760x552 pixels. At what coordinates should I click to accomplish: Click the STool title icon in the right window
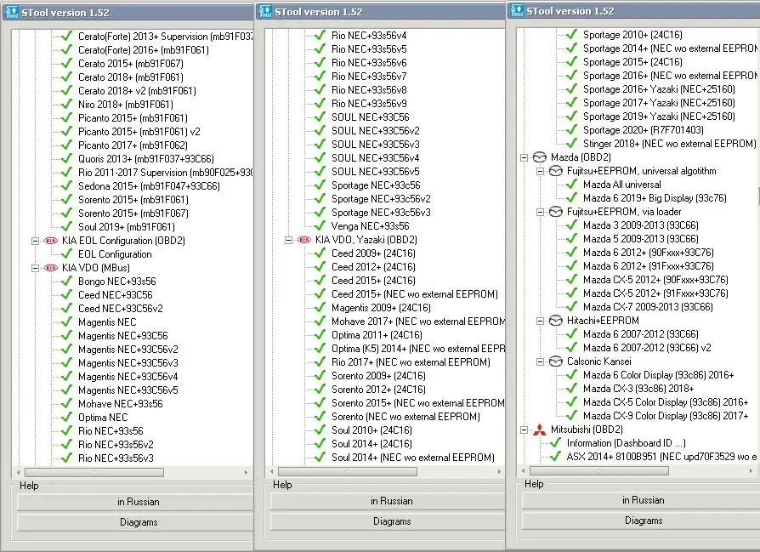coord(517,10)
